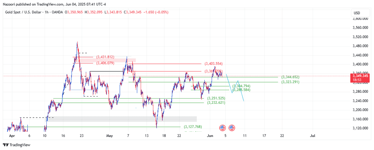374x150 pixels.
Task: Click the left US flag economic event icon
Action: pos(222,128)
